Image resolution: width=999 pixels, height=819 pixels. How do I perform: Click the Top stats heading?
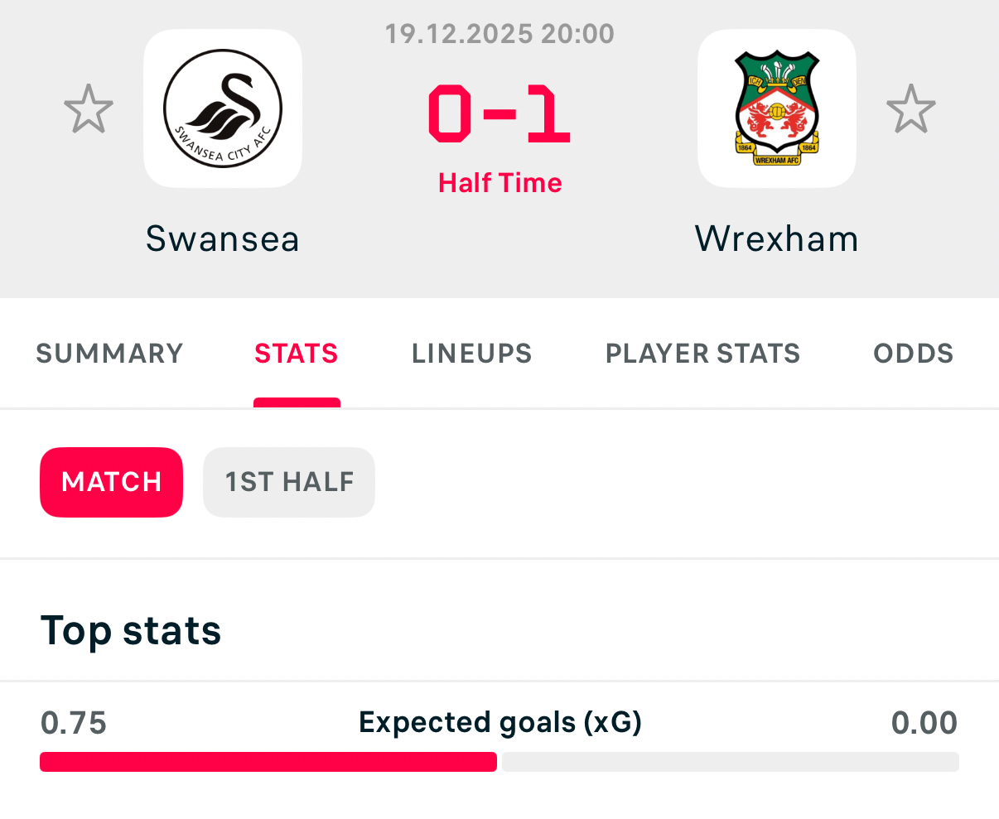pos(131,631)
